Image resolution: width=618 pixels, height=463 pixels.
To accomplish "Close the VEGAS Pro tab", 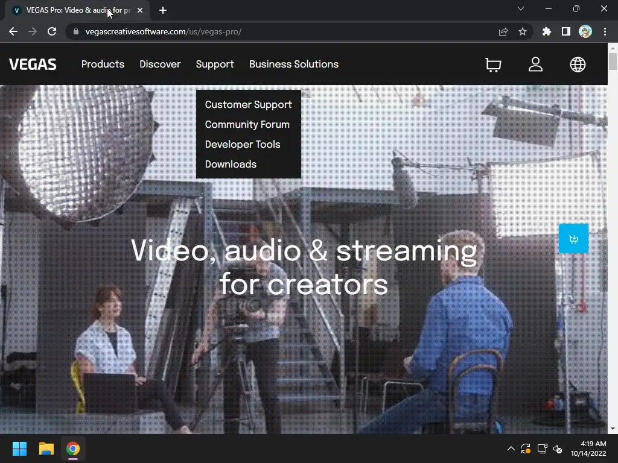I will click(x=140, y=10).
